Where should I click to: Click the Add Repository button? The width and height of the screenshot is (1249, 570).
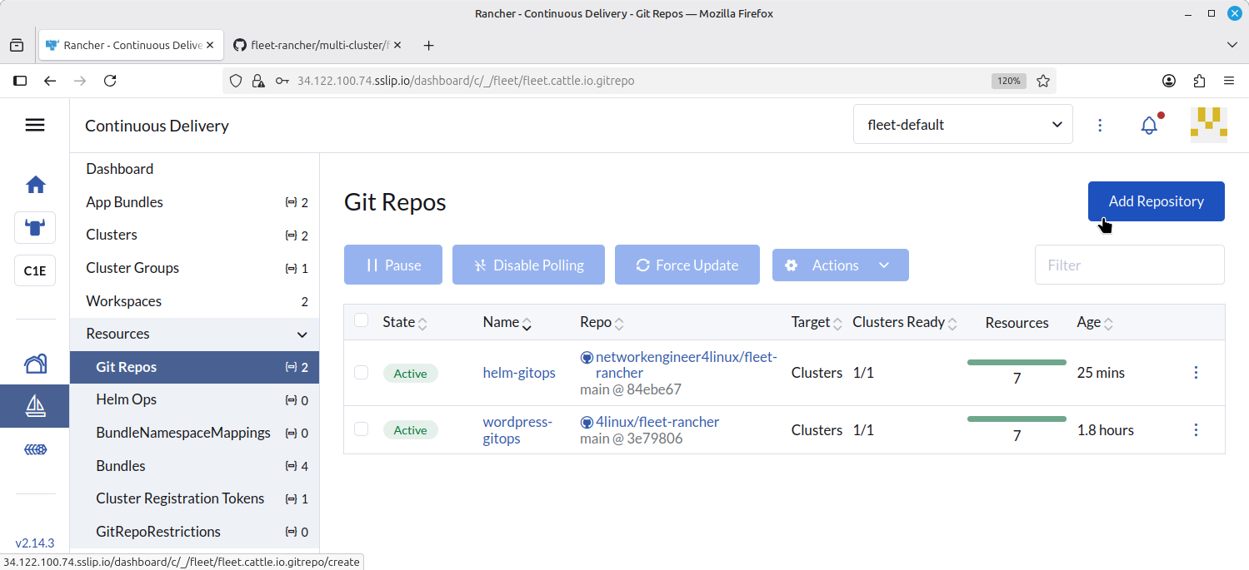pos(1156,201)
